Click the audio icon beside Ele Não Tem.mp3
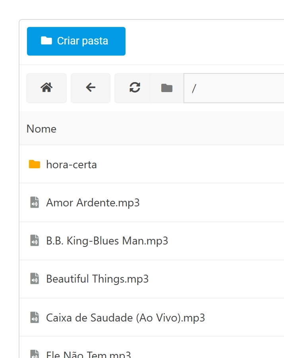Image resolution: width=284 pixels, height=358 pixels. click(35, 353)
